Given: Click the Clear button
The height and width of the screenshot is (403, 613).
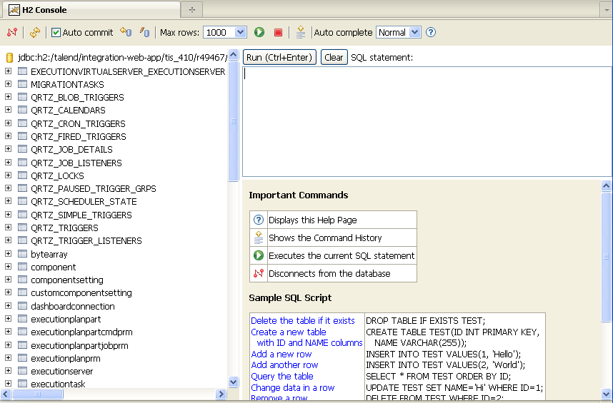Looking at the screenshot, I should pyautogui.click(x=334, y=57).
